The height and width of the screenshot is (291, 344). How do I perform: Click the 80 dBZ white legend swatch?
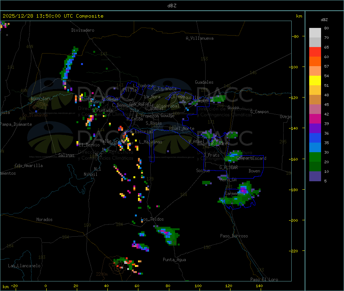(x=315, y=33)
